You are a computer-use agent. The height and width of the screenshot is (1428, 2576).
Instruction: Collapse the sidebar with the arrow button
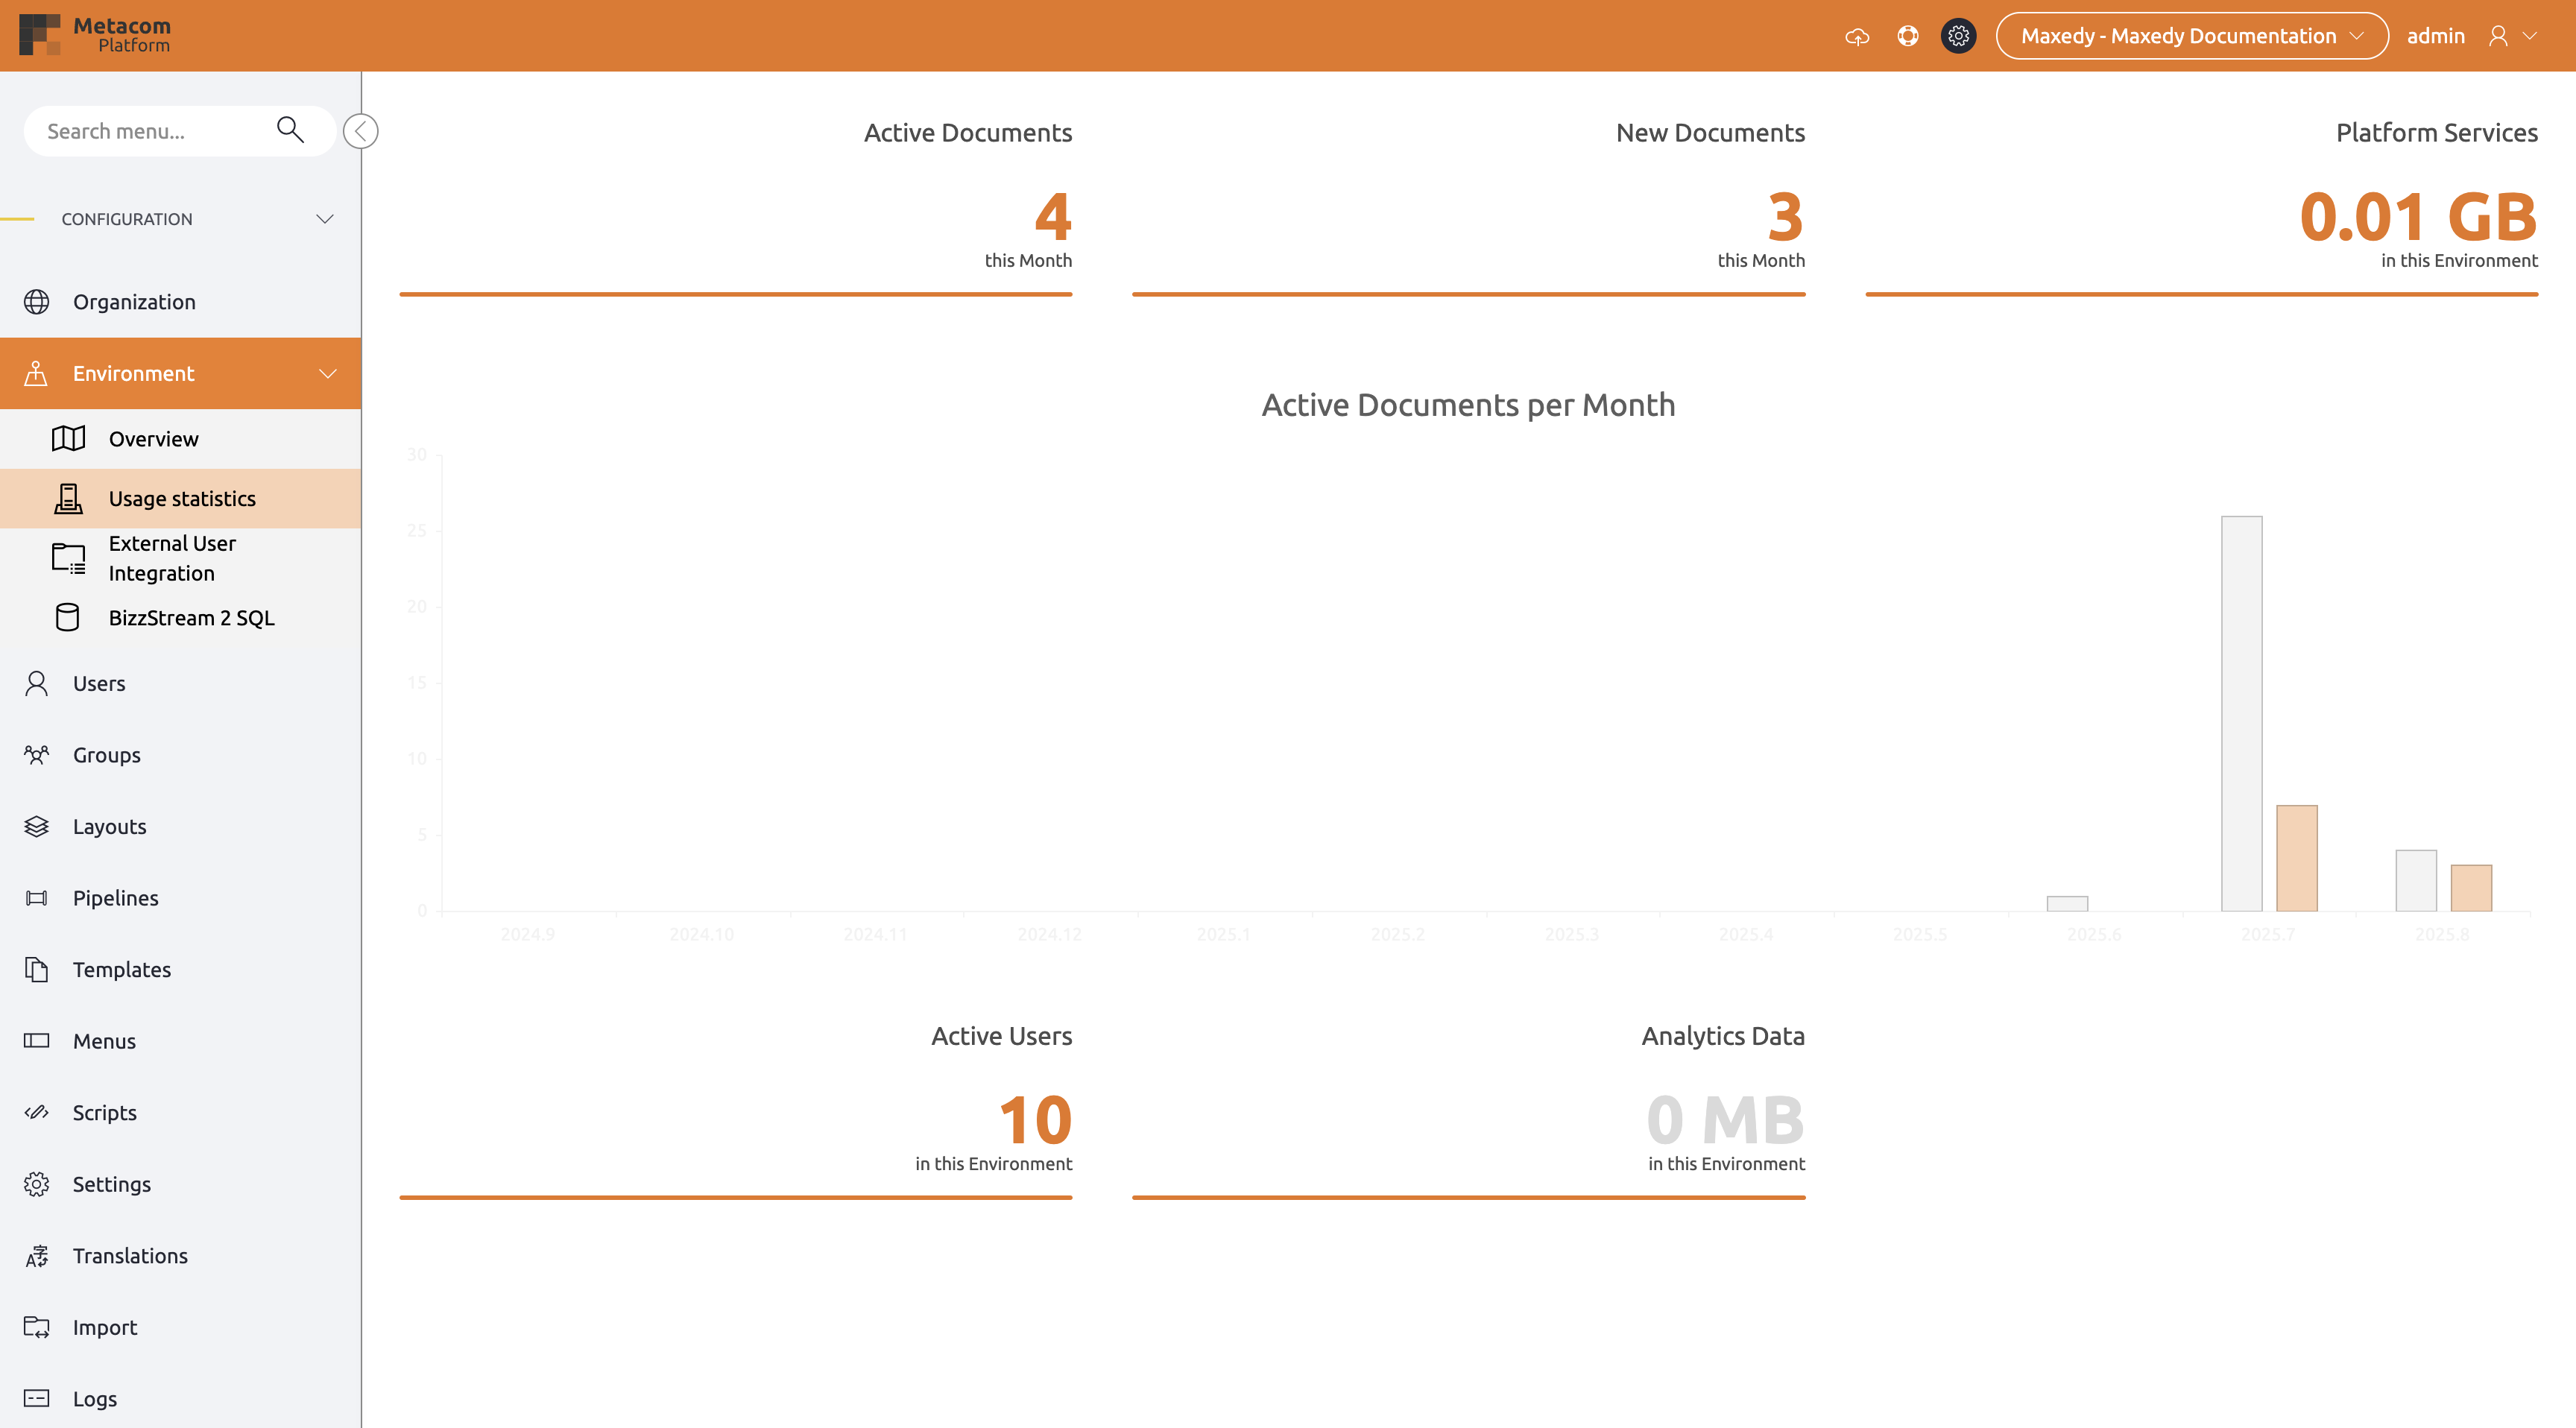point(361,131)
